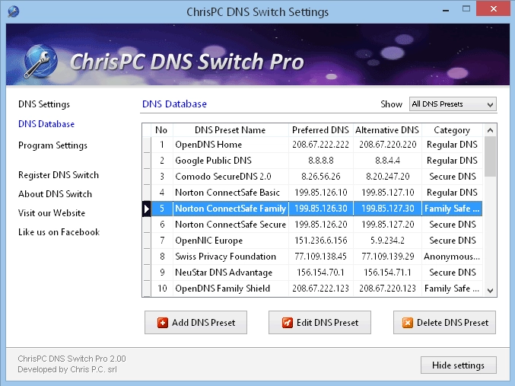Minimize the ChrisPC DNS Switch Settings window
This screenshot has width=515, height=386.
click(x=446, y=10)
